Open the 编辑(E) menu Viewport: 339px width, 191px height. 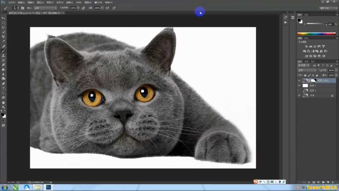tap(21, 2)
